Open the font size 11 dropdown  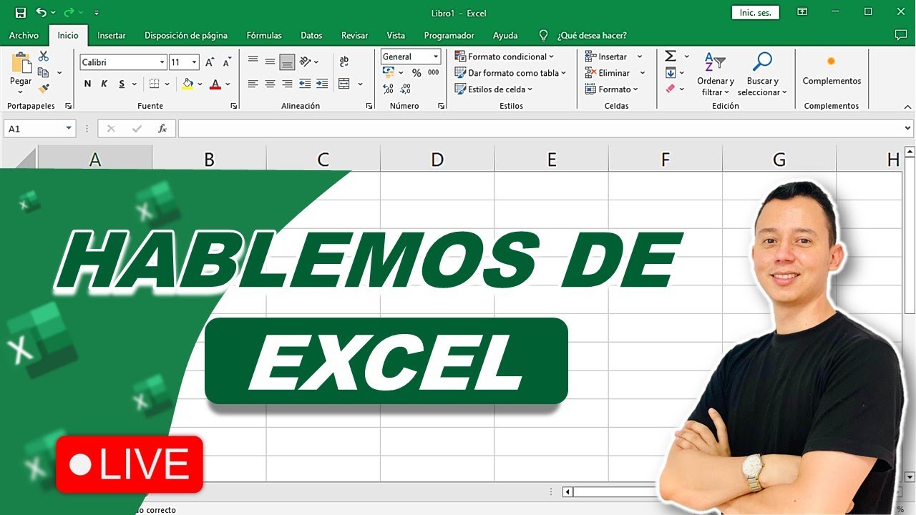[x=194, y=63]
